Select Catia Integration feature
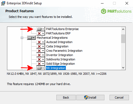This screenshot has width=133, height=104. (57, 46)
